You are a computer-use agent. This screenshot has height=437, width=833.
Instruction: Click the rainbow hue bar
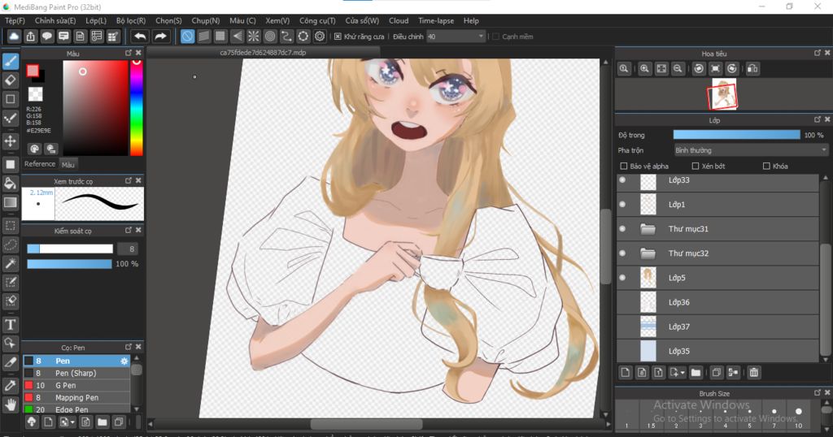(x=137, y=108)
